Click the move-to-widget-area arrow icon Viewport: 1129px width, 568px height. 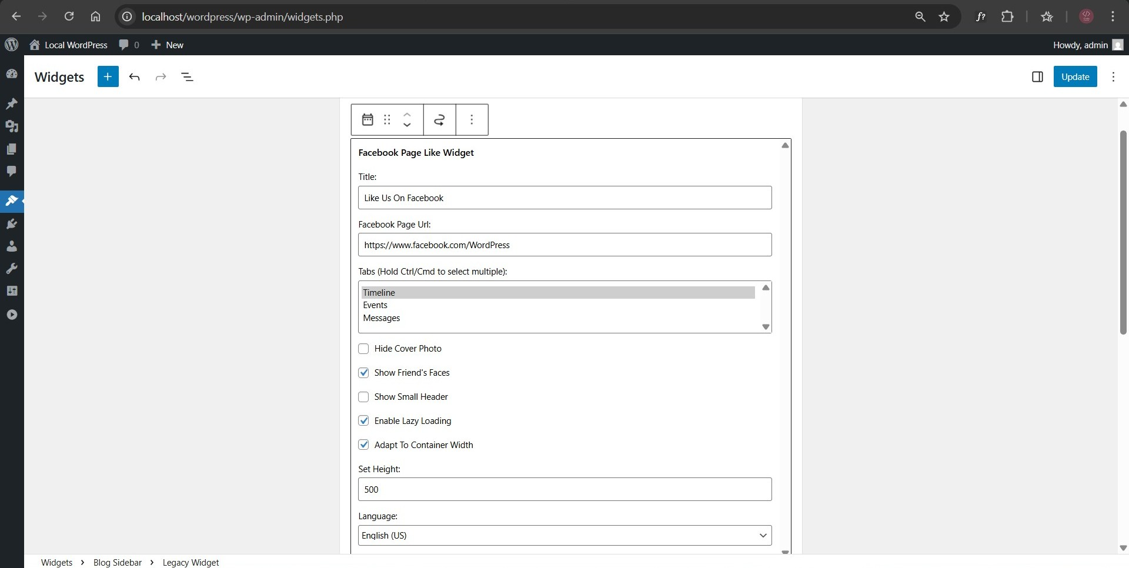439,119
